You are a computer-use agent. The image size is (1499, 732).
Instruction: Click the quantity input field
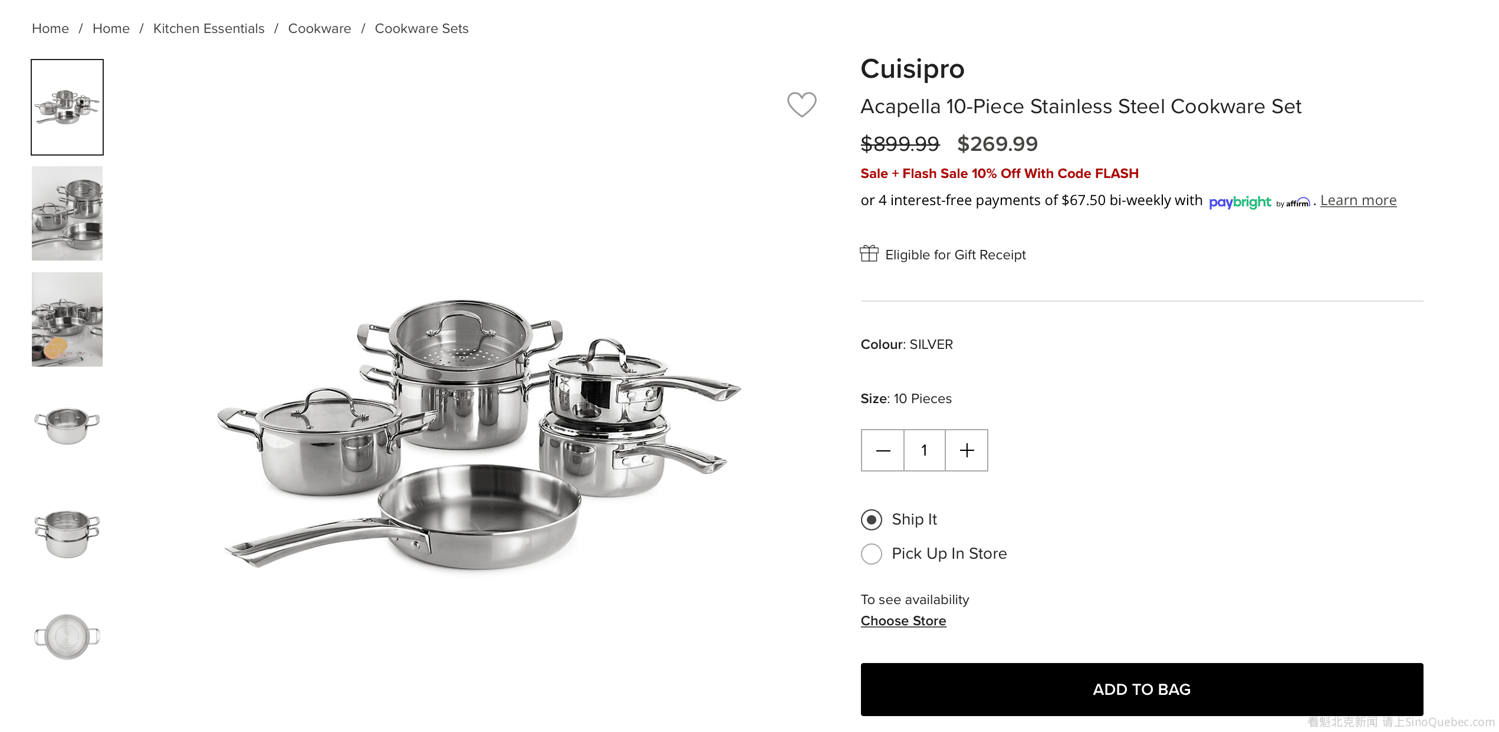pyautogui.click(x=924, y=450)
